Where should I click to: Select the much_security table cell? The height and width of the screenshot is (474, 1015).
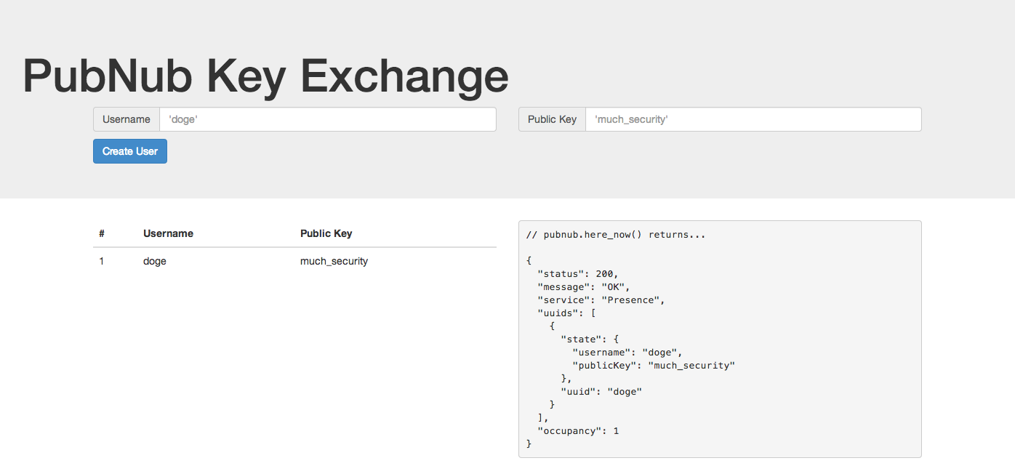334,261
